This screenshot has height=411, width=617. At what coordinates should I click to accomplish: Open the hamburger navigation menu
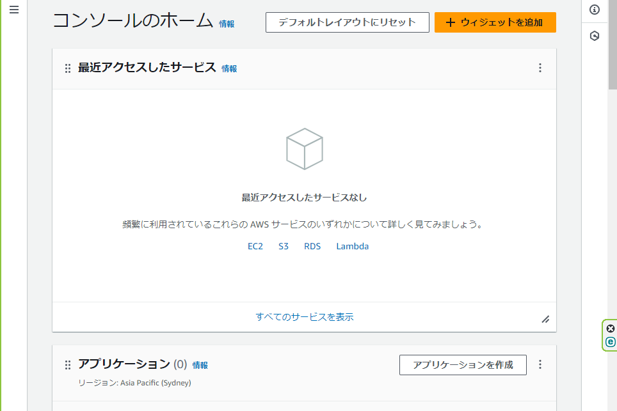click(14, 10)
